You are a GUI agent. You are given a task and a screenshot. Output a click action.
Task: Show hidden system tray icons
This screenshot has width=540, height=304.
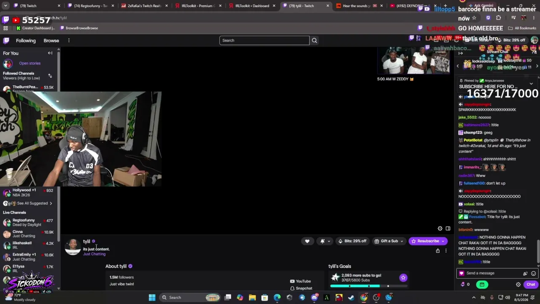coord(474,298)
